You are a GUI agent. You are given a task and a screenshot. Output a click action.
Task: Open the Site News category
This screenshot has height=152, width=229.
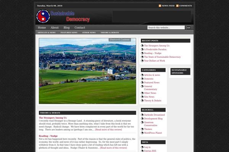(149, 97)
